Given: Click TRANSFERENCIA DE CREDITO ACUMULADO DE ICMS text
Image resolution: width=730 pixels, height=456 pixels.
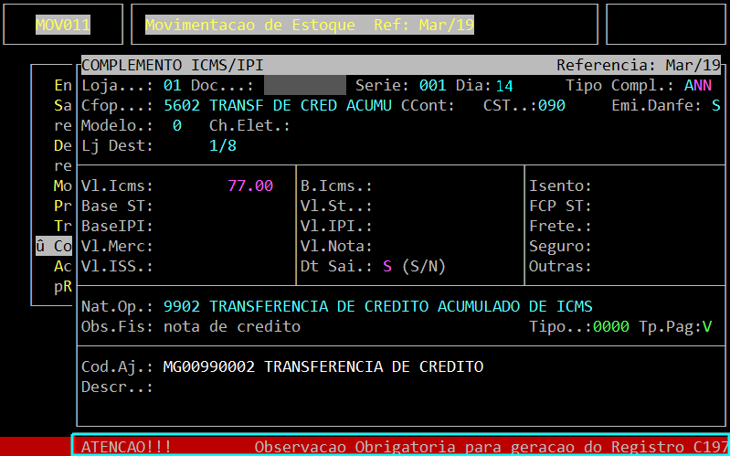Looking at the screenshot, I should (401, 306).
